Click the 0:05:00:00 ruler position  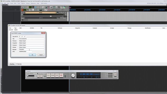tap(147, 10)
